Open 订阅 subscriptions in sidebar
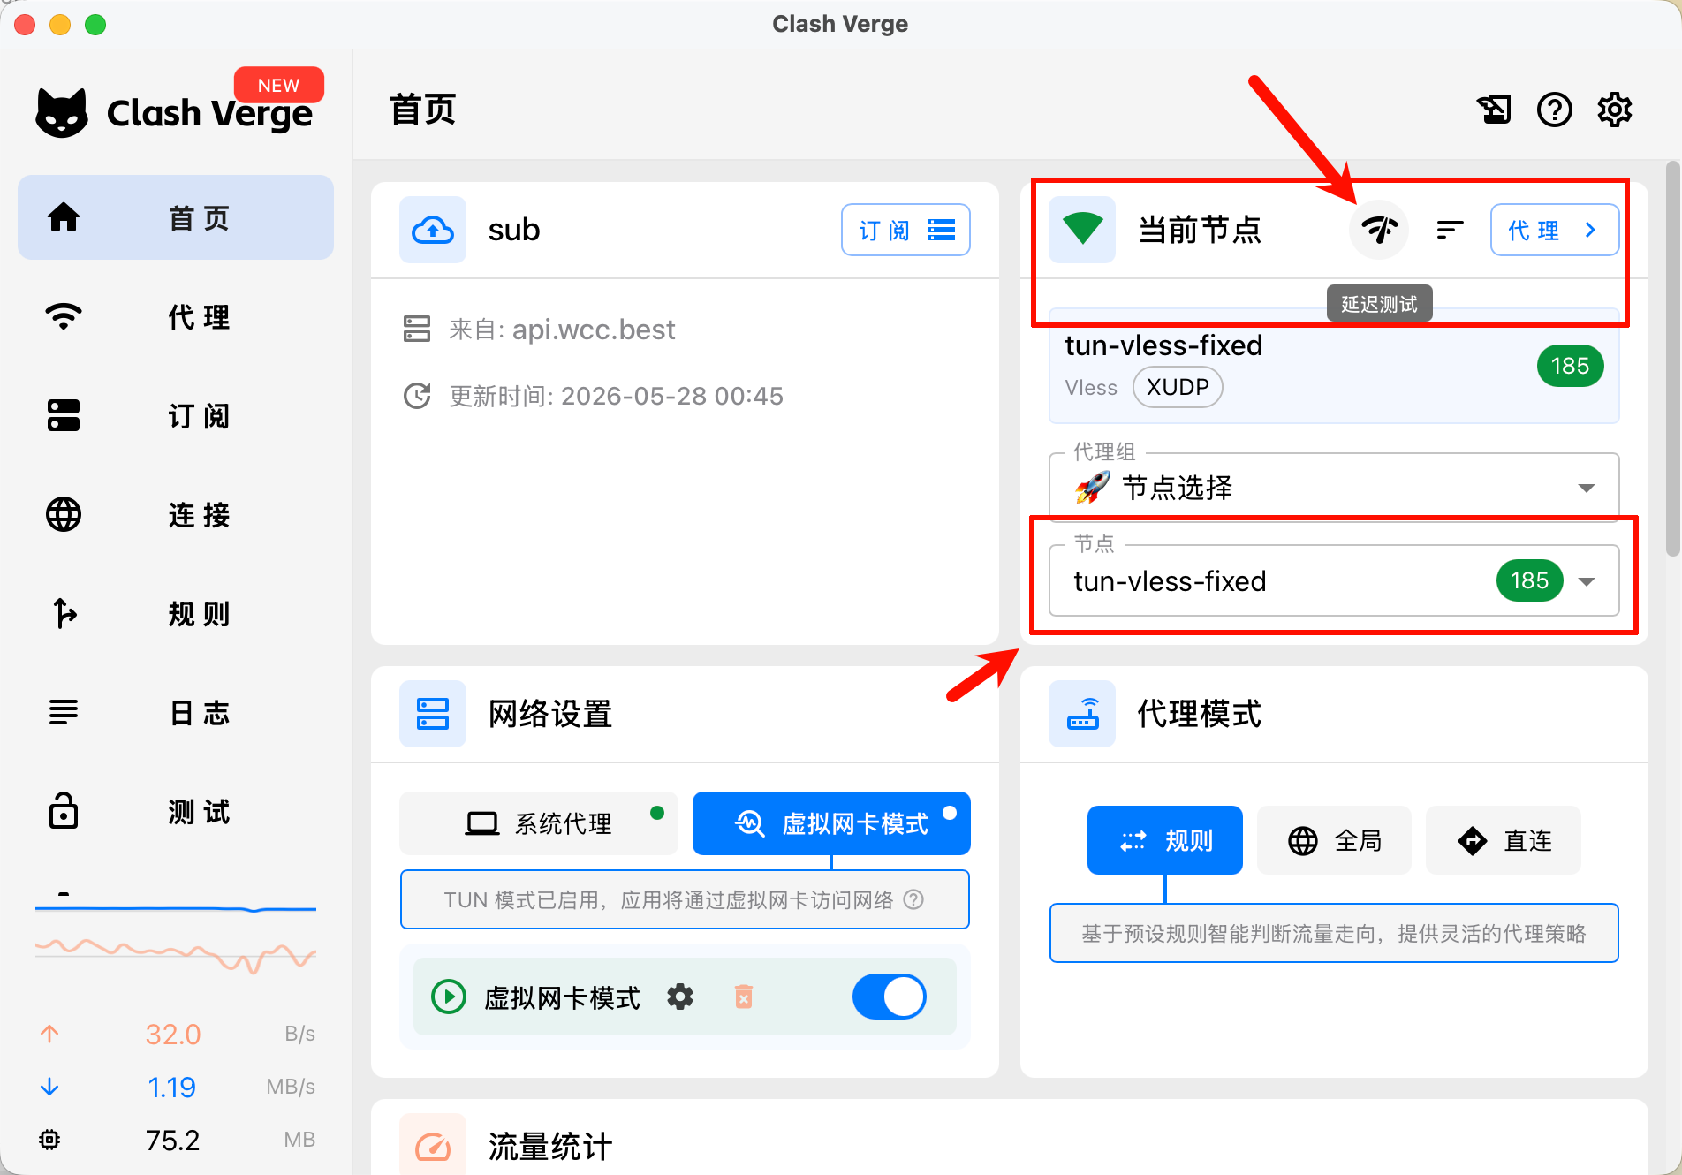 pyautogui.click(x=176, y=415)
